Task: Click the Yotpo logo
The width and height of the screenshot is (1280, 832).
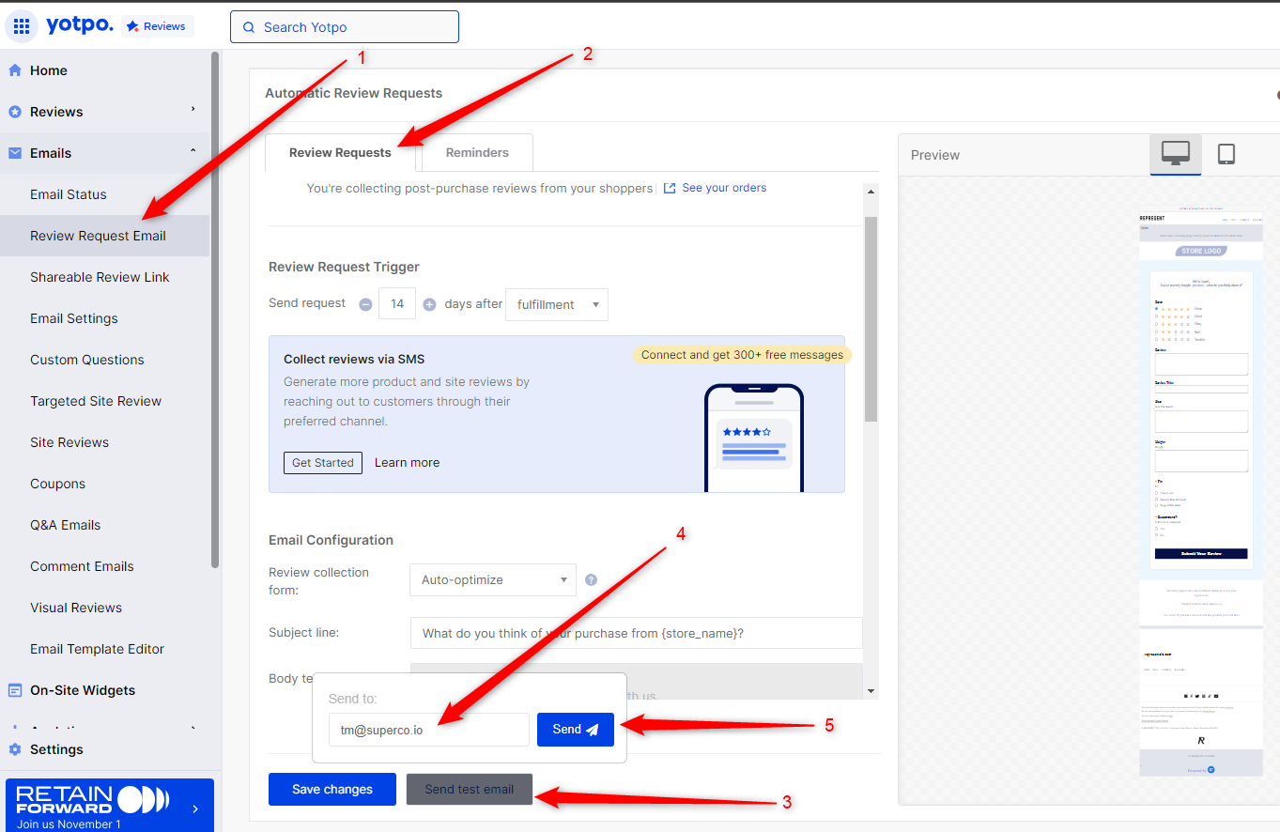Action: tap(80, 25)
